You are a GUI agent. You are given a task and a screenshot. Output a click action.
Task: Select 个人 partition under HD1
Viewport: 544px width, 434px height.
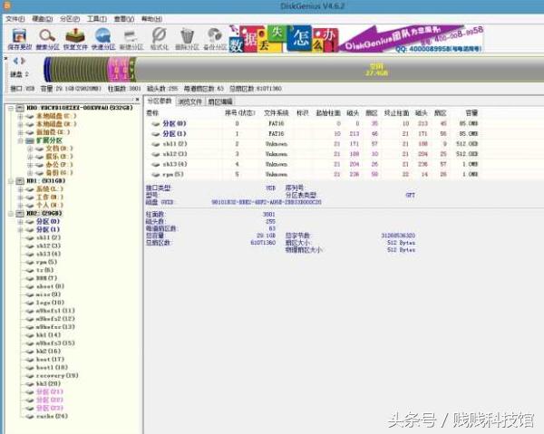click(x=50, y=206)
